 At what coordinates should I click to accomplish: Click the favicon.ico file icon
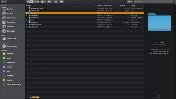tap(29, 18)
